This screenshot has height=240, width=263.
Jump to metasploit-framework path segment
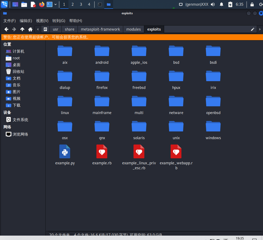100,29
